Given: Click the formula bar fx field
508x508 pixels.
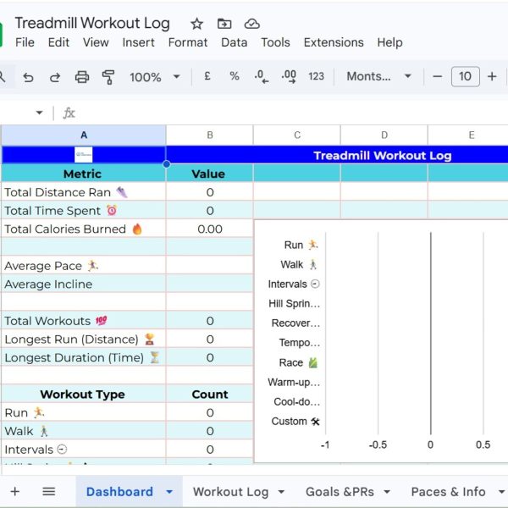Looking at the screenshot, I should [285, 113].
